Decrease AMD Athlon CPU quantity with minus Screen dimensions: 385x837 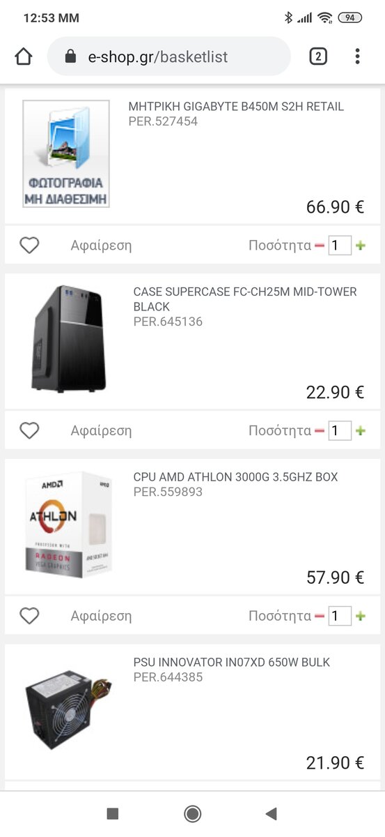tap(320, 616)
